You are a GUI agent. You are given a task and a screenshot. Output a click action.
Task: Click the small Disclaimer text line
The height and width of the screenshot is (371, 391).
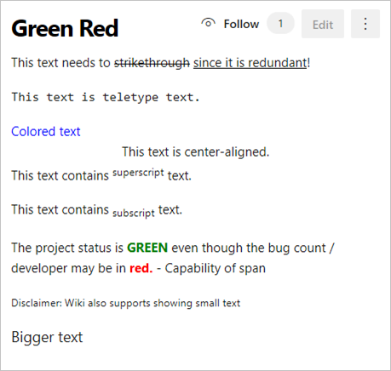126,303
